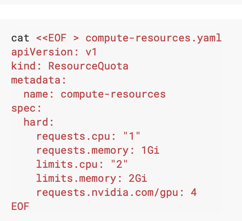The image size is (242, 221).
Task: Click the hard: line
Action: pos(39,122)
